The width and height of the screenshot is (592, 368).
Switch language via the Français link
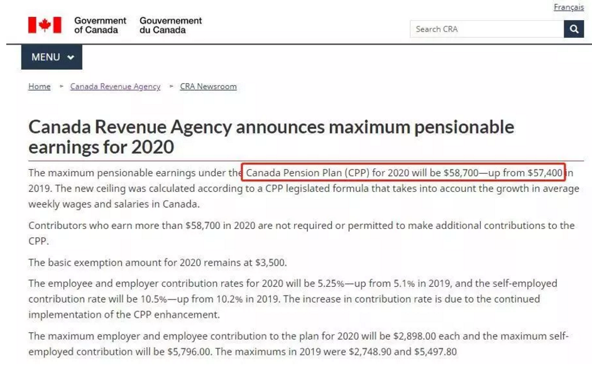coord(569,7)
